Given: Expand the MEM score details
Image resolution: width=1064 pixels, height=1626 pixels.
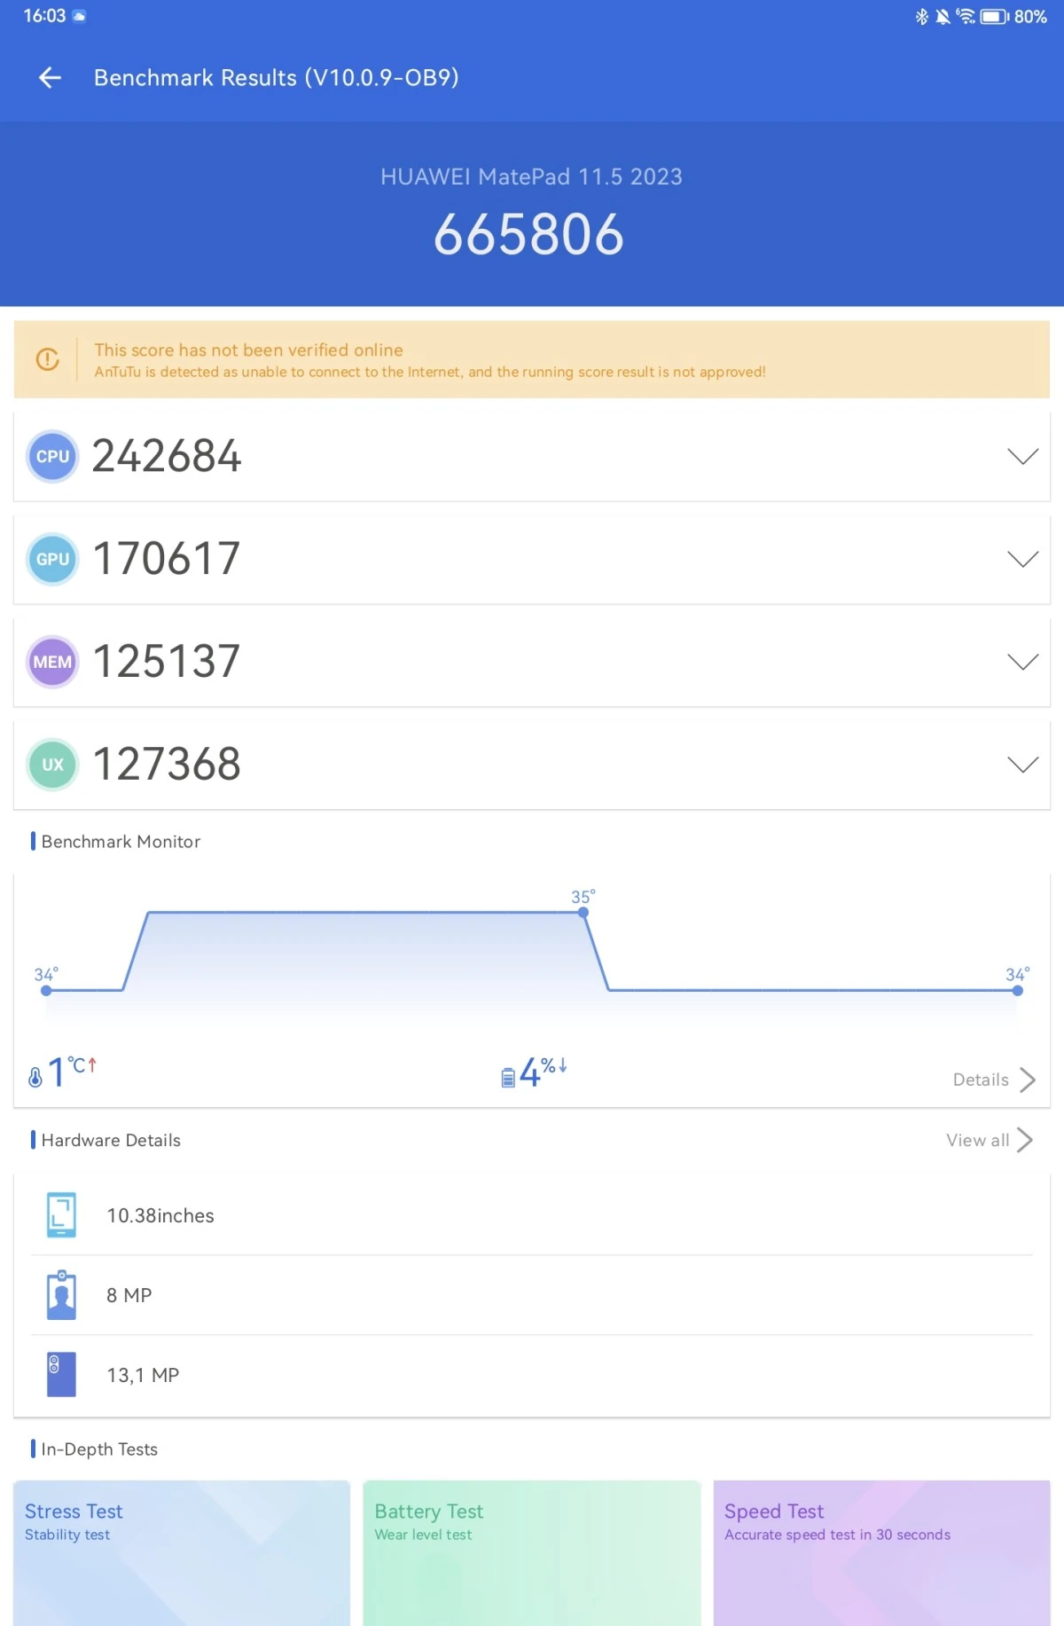Looking at the screenshot, I should coord(1022,662).
